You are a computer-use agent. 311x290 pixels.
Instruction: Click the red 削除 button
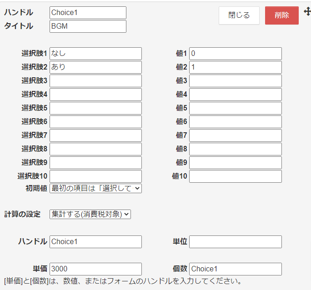click(281, 15)
